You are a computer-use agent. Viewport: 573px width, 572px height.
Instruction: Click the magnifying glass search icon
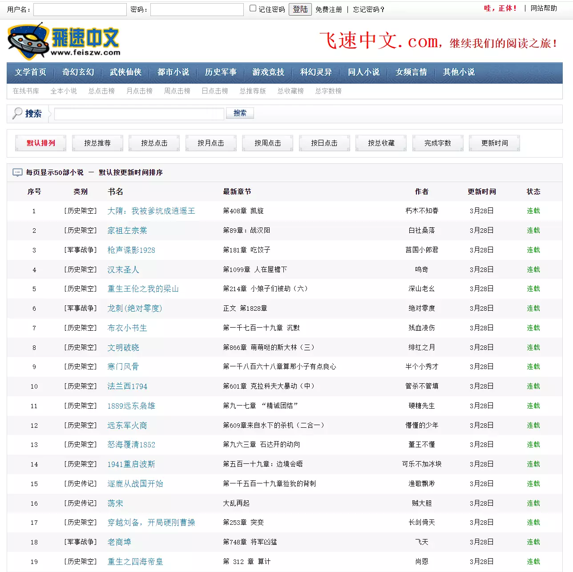pos(17,114)
